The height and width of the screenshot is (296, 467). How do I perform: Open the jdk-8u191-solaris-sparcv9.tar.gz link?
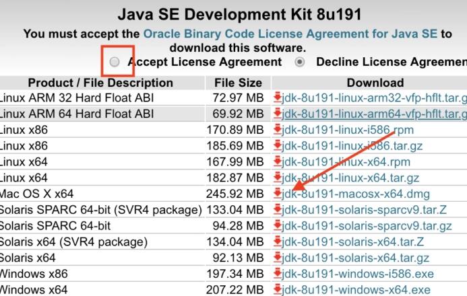tap(367, 226)
